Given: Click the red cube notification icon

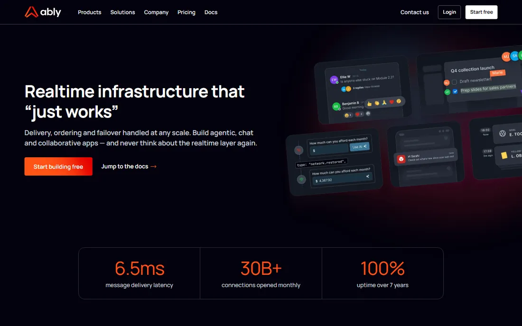Looking at the screenshot, I should [x=401, y=159].
